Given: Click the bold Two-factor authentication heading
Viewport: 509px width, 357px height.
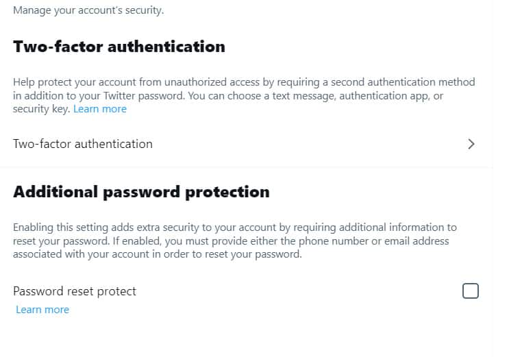Looking at the screenshot, I should click(119, 47).
